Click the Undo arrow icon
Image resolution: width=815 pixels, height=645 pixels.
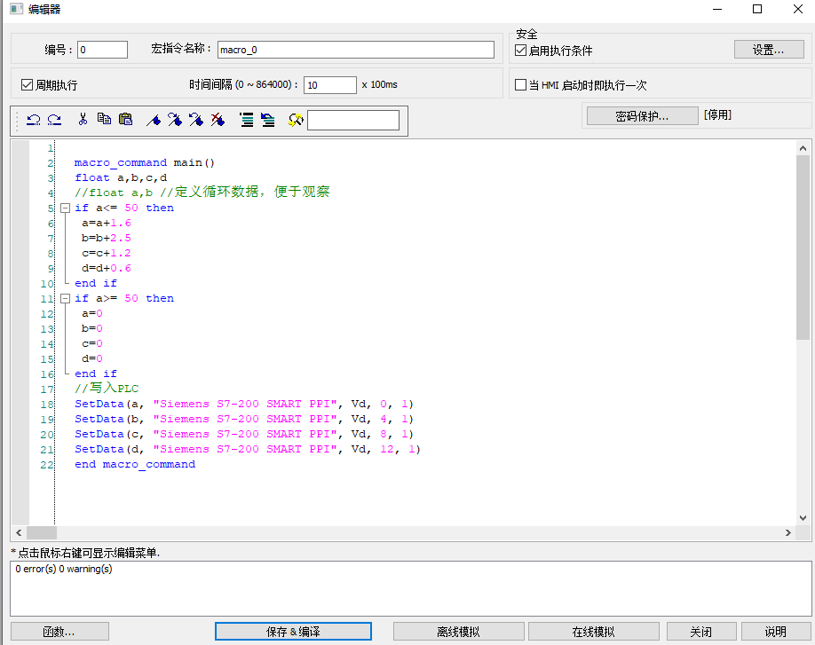34,120
